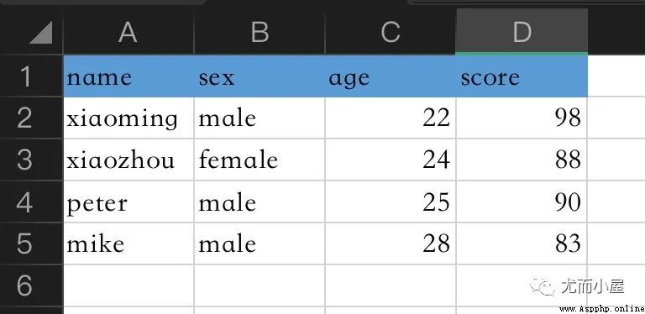Select row 6 header
The height and width of the screenshot is (314, 645).
[31, 285]
